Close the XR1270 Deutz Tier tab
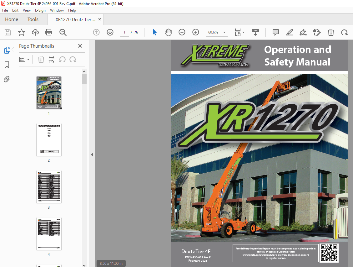The image size is (353, 267). (x=99, y=19)
